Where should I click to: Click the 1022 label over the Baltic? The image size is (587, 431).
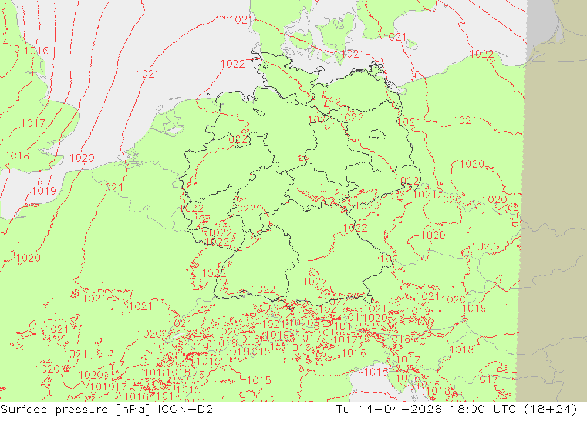pos(482,55)
